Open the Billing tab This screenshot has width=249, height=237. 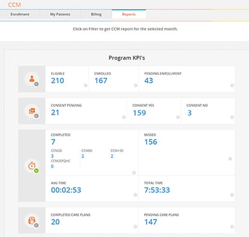point(96,14)
